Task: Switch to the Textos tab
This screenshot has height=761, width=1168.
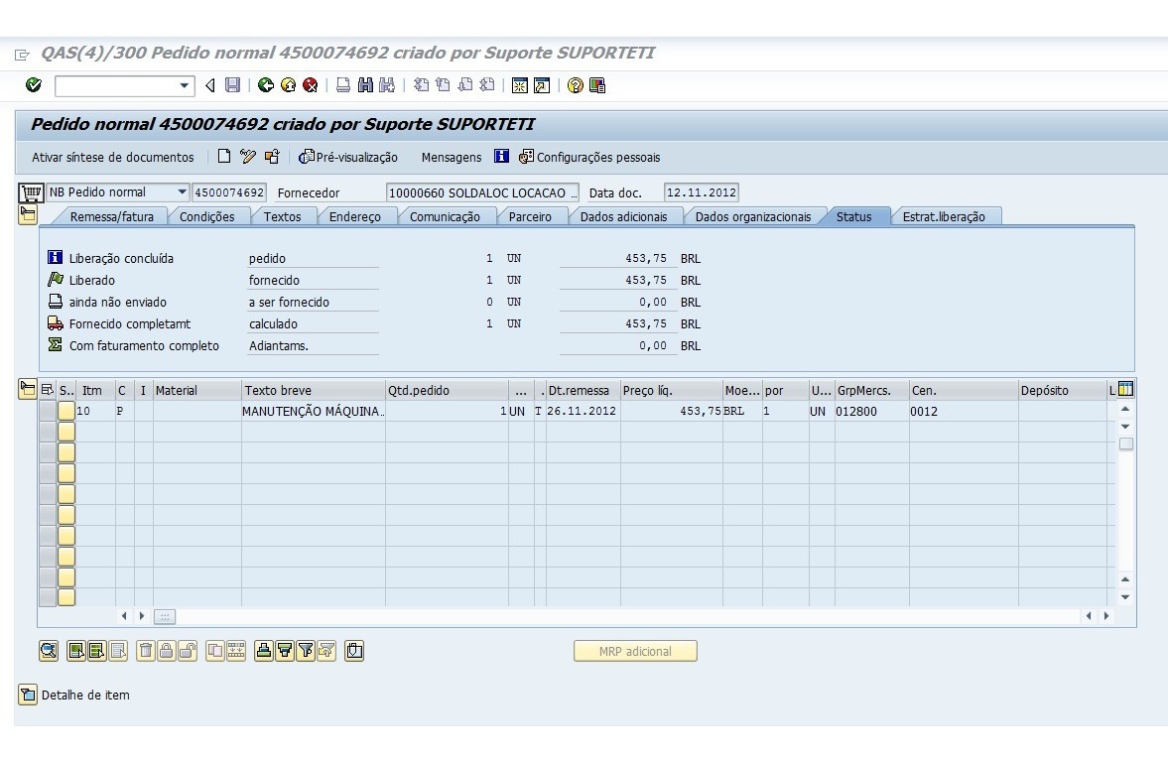Action: click(282, 216)
